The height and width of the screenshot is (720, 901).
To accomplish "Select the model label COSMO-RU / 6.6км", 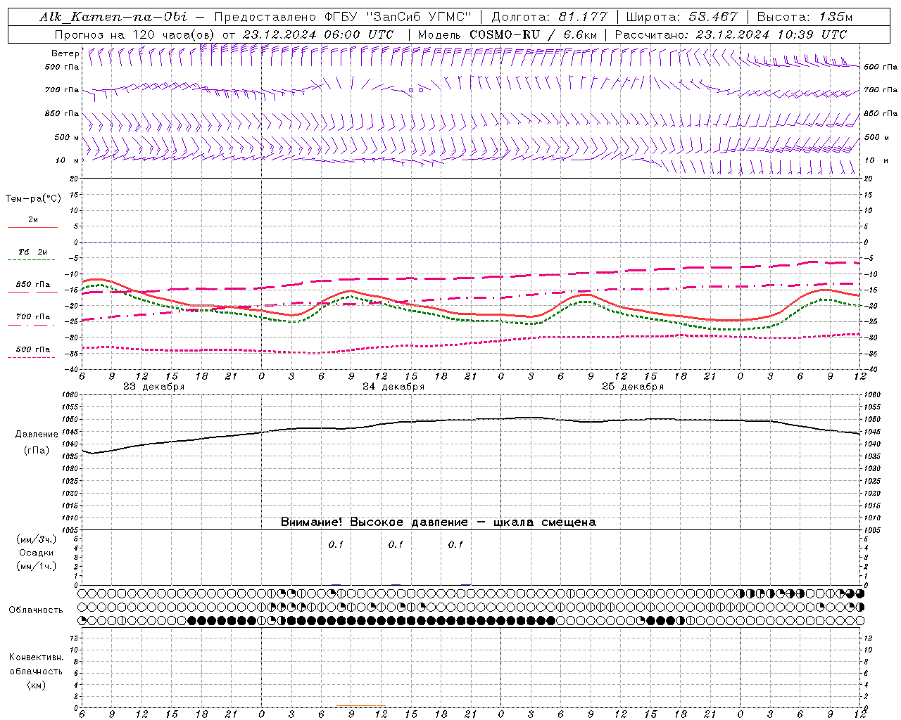I will tap(533, 34).
